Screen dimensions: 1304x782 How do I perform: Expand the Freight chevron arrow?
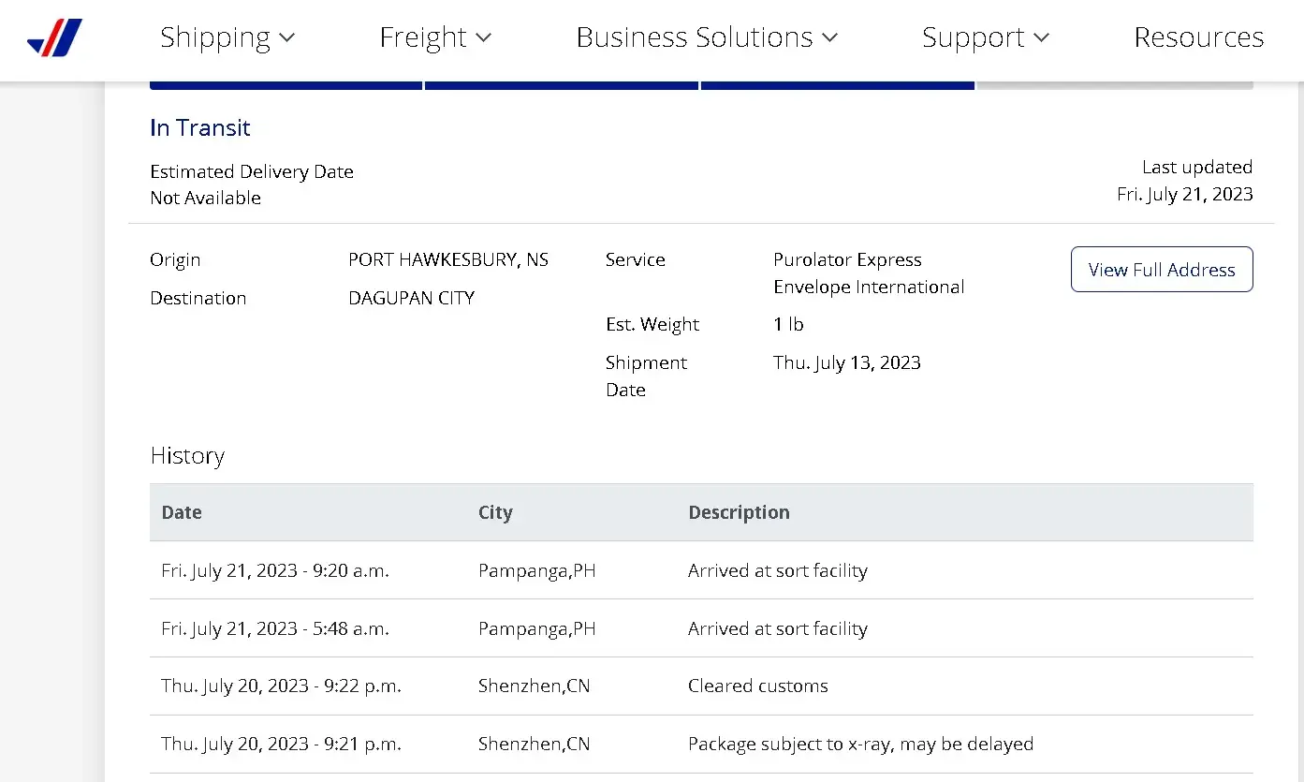(484, 38)
